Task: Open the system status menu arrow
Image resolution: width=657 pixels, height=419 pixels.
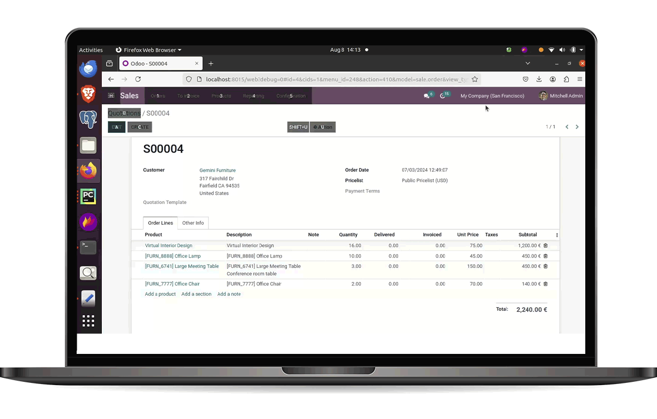Action: coord(581,50)
